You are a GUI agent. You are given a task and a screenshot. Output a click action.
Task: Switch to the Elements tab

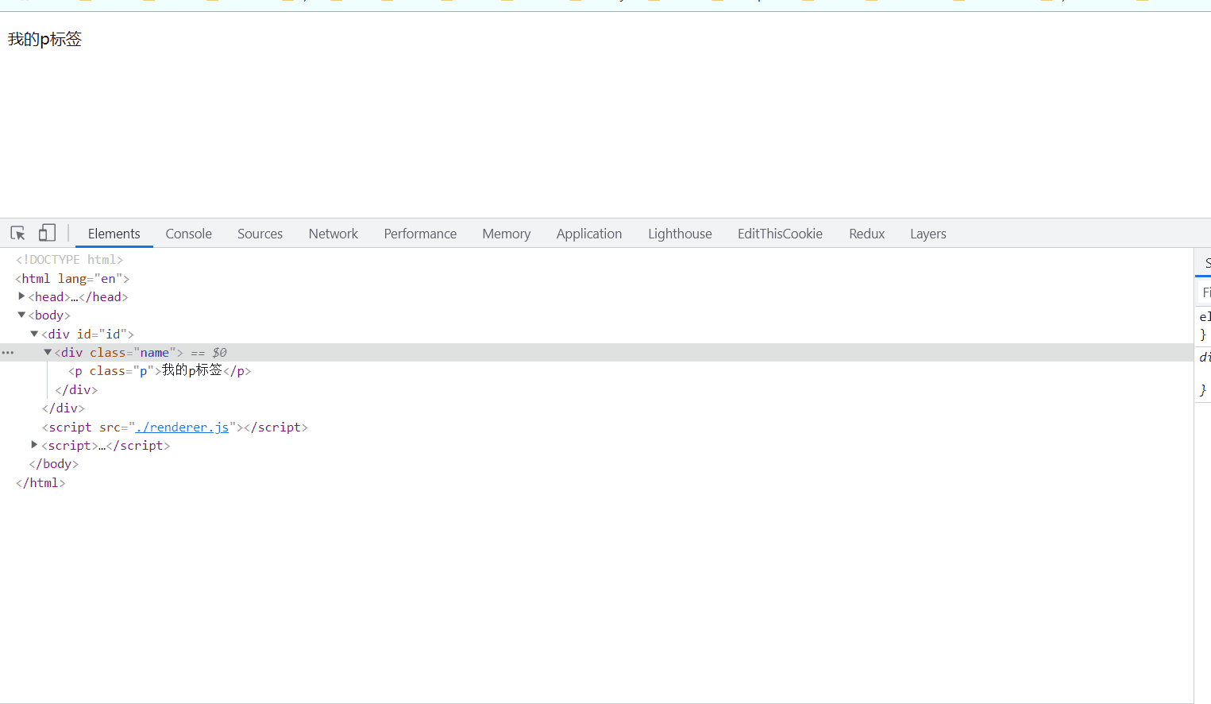(114, 234)
